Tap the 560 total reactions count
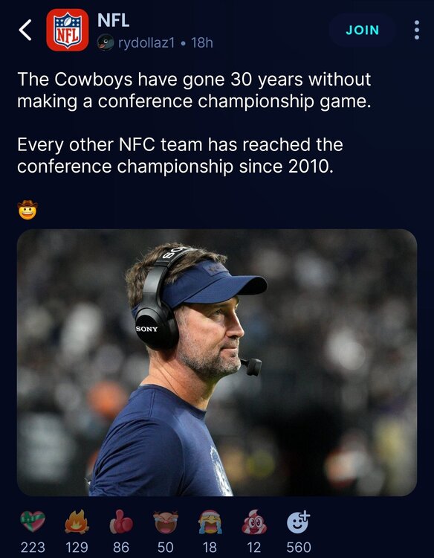 [299, 548]
